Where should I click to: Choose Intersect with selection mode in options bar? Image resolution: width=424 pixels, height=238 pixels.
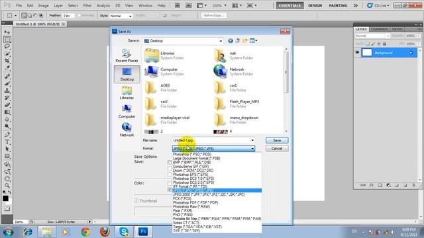pyautogui.click(x=41, y=15)
